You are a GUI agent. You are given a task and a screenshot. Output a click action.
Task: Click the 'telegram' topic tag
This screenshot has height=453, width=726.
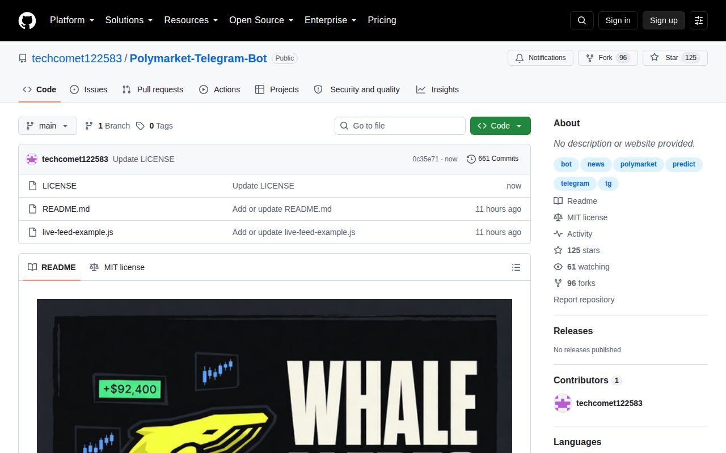point(575,183)
